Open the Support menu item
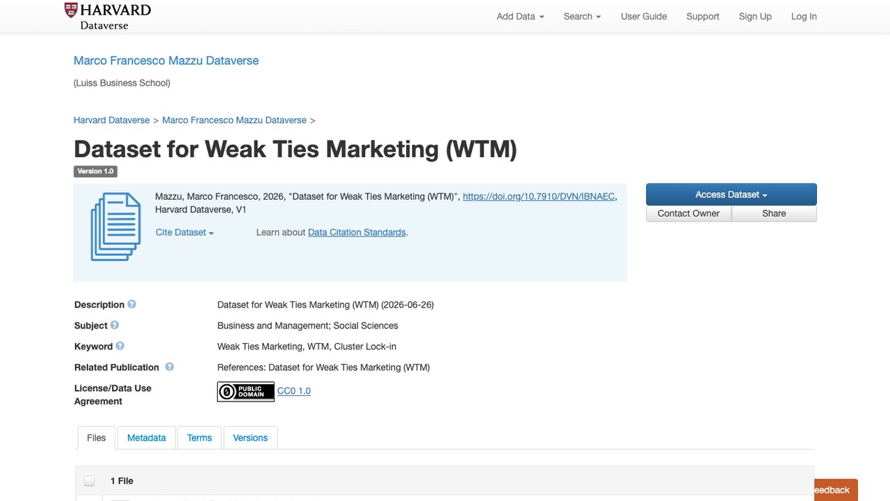The width and height of the screenshot is (890, 501). [703, 17]
